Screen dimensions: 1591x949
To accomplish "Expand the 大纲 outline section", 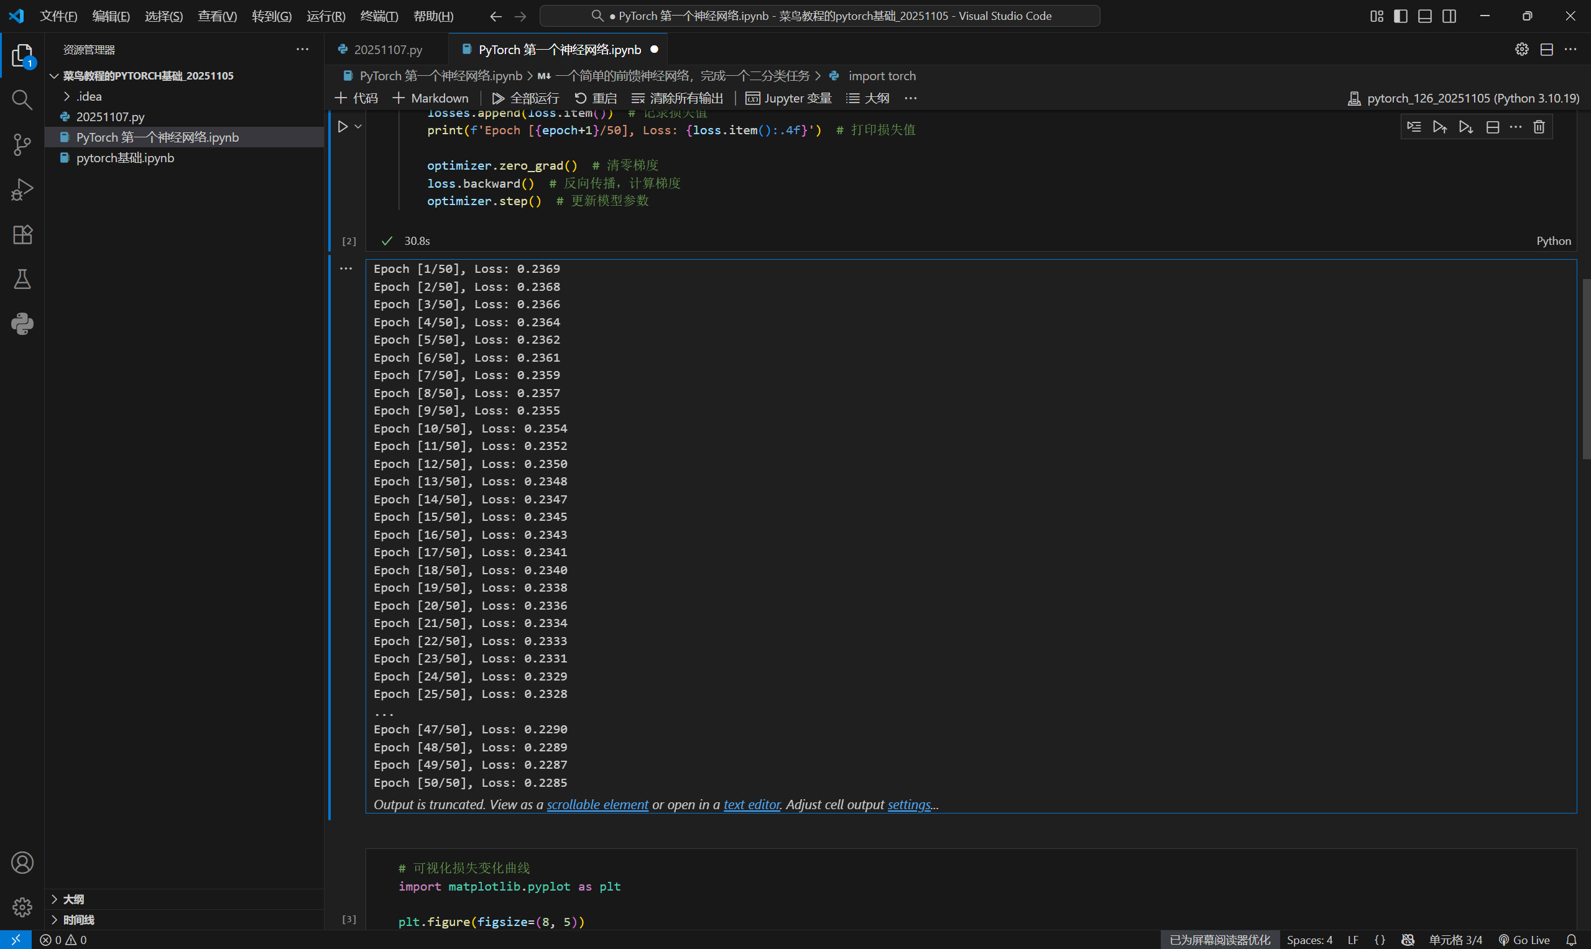I will [x=184, y=899].
